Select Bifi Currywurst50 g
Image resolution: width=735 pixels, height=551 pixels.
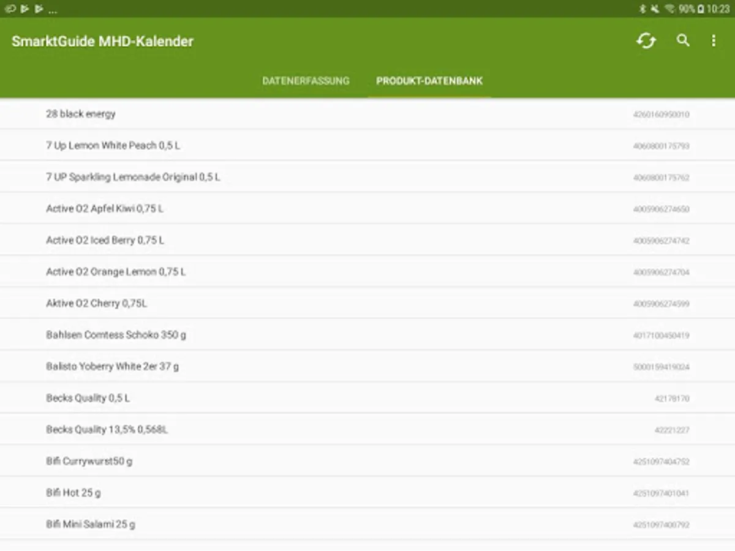point(367,461)
